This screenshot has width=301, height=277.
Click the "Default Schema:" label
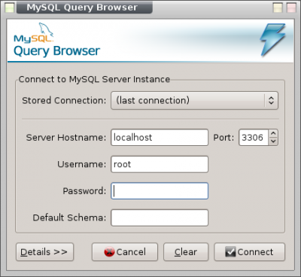click(x=69, y=218)
